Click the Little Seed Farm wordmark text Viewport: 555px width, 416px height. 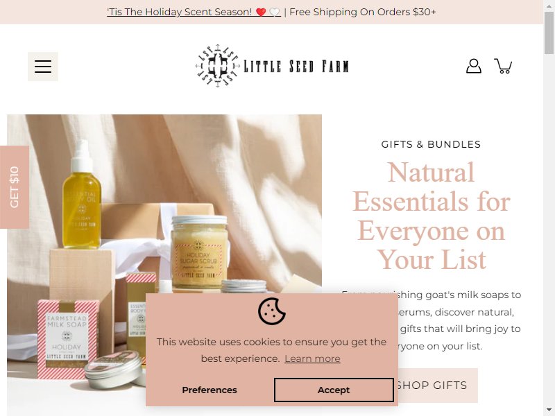click(x=296, y=67)
